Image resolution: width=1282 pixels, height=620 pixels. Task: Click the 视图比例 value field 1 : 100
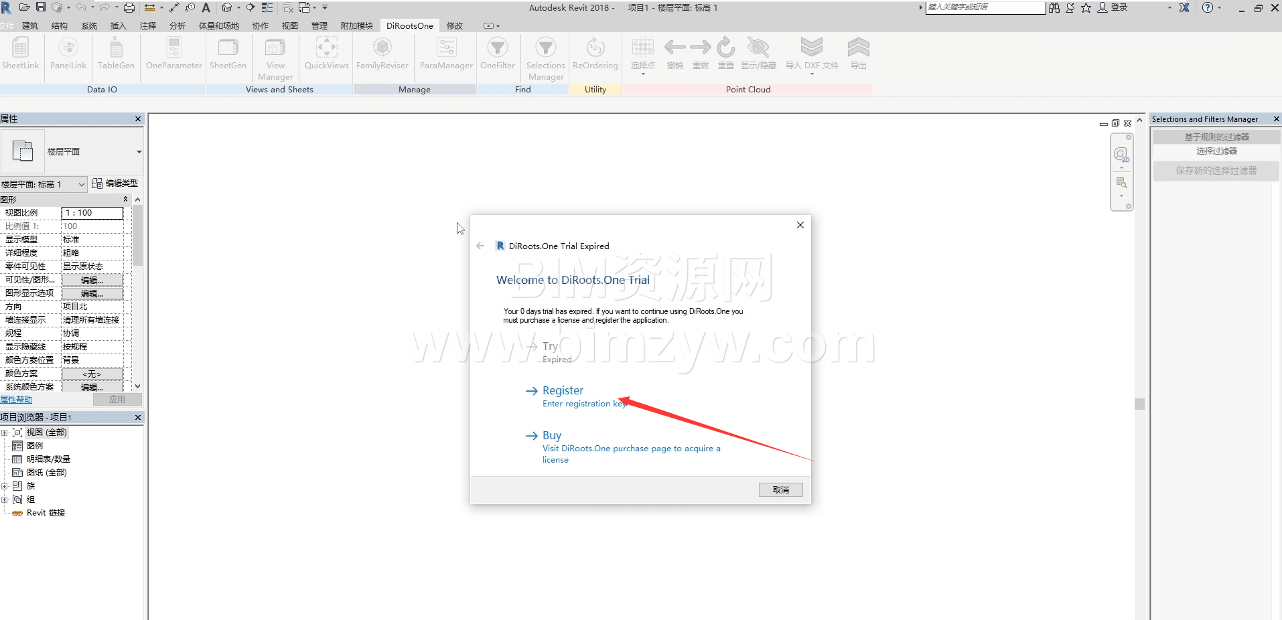point(92,213)
